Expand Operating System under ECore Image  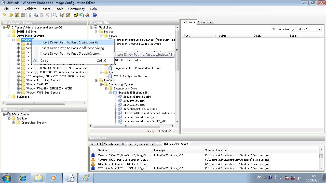[14, 123]
